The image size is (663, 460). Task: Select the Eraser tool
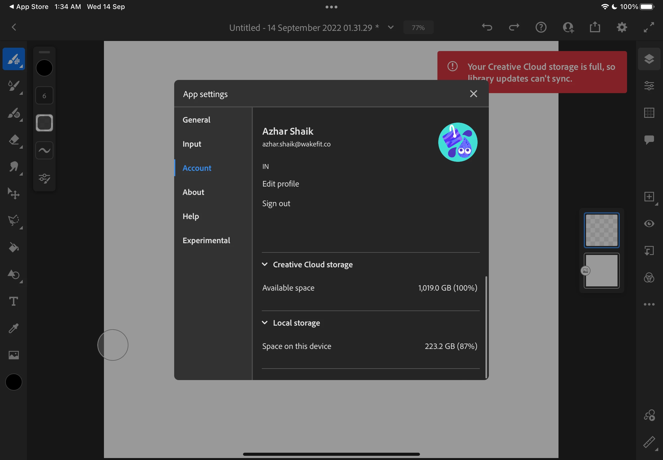13,140
